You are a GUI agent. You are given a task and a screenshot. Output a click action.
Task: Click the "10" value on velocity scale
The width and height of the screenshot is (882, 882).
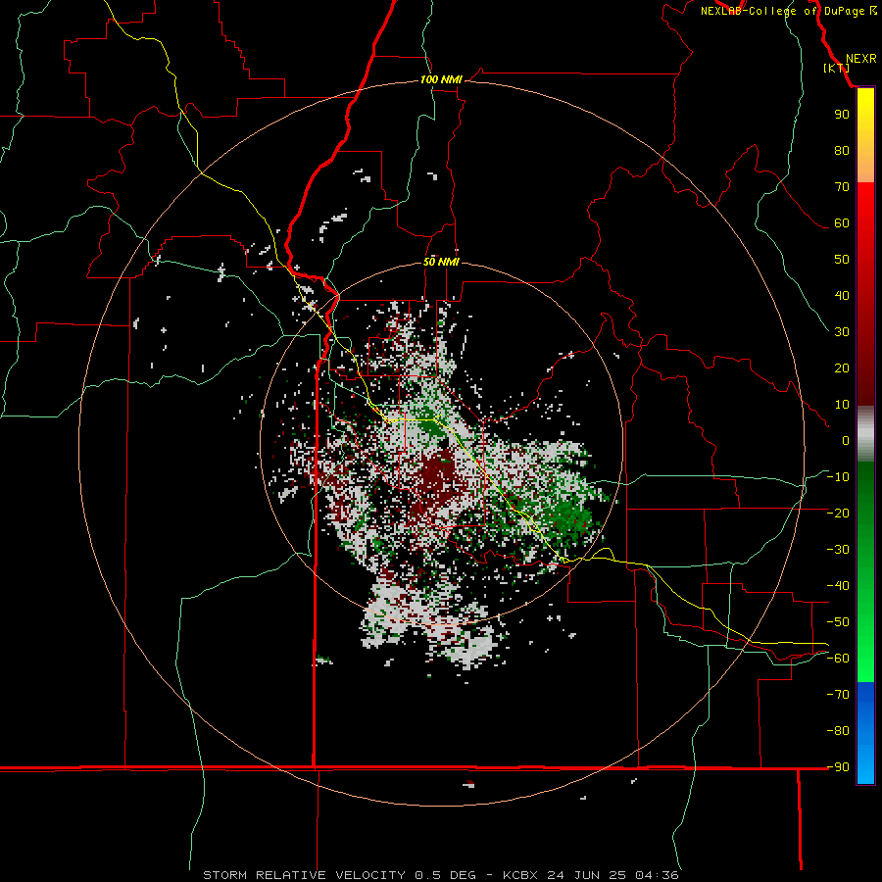click(x=842, y=405)
